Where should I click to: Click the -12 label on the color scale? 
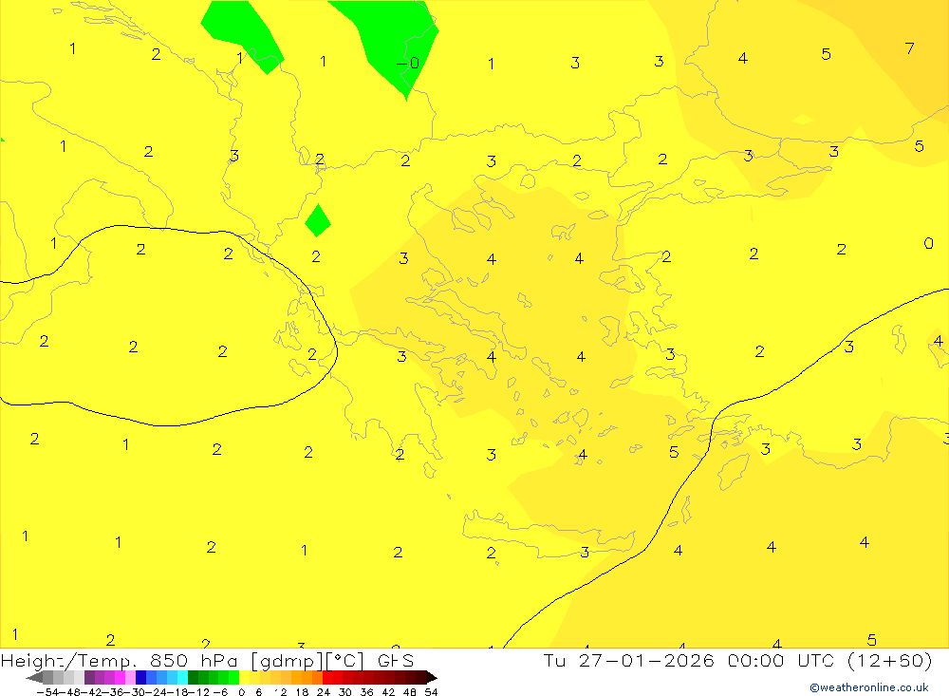pyautogui.click(x=199, y=692)
